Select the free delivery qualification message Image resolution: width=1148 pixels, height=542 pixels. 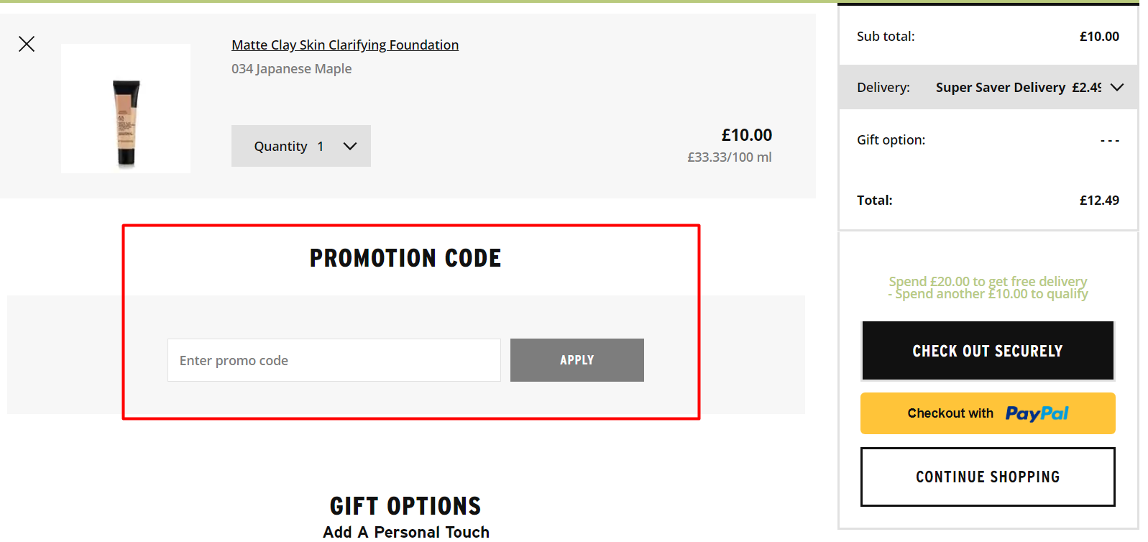click(x=986, y=287)
